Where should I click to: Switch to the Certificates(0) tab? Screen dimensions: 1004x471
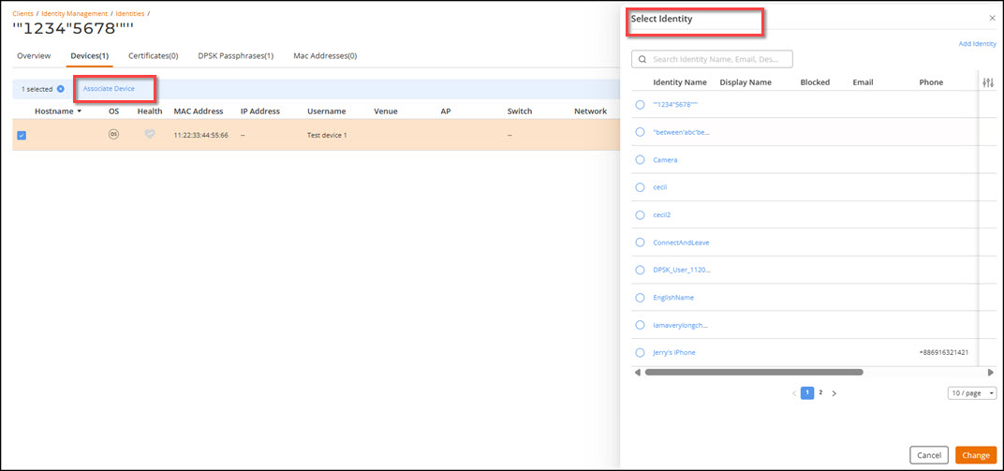153,56
